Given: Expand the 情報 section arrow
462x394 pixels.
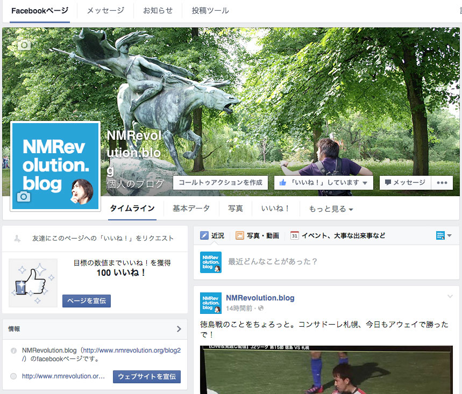Looking at the screenshot, I should click(179, 329).
